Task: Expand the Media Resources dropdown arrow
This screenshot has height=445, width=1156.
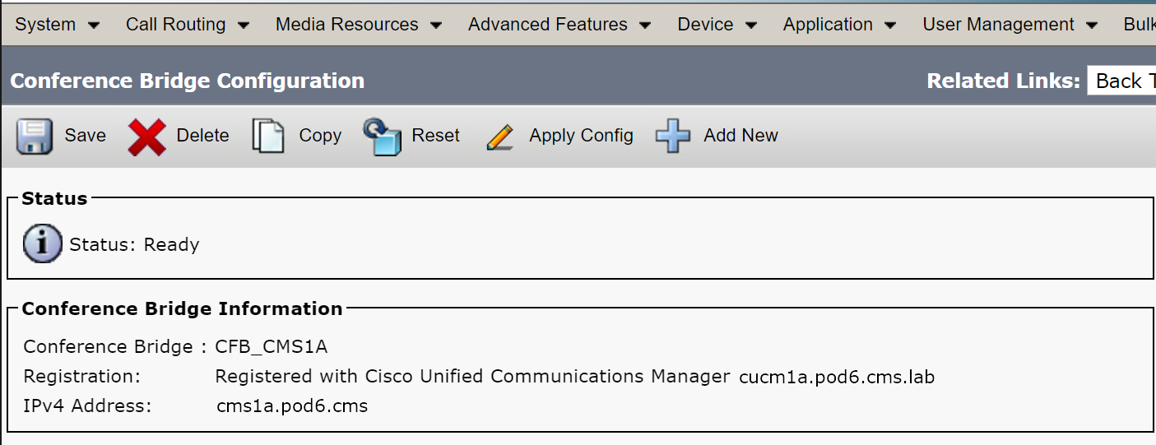Action: (436, 26)
